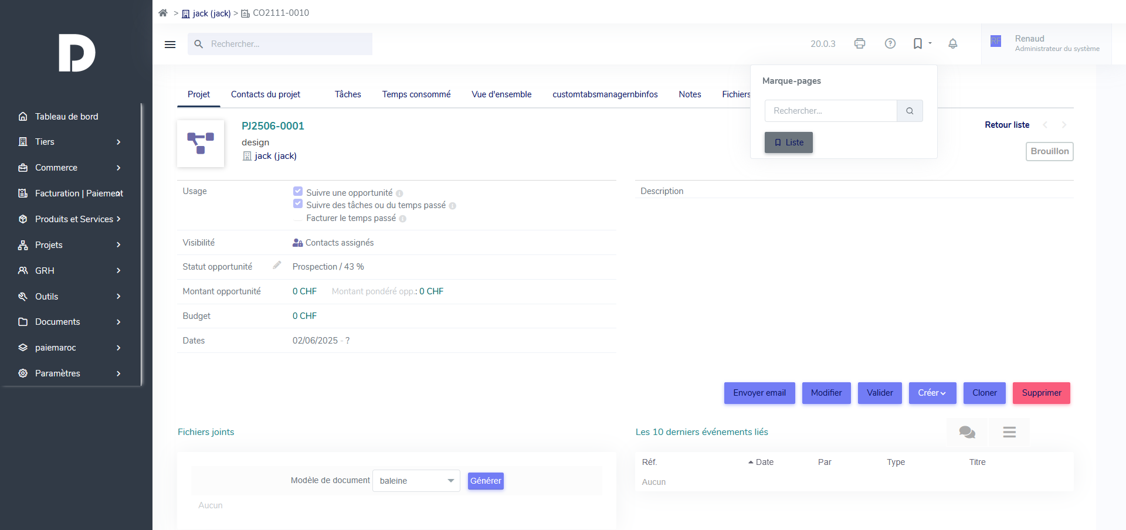Click the Valider button
Viewport: 1126px width, 530px height.
[880, 393]
